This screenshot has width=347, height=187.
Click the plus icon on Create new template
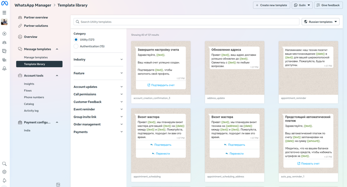click(257, 5)
